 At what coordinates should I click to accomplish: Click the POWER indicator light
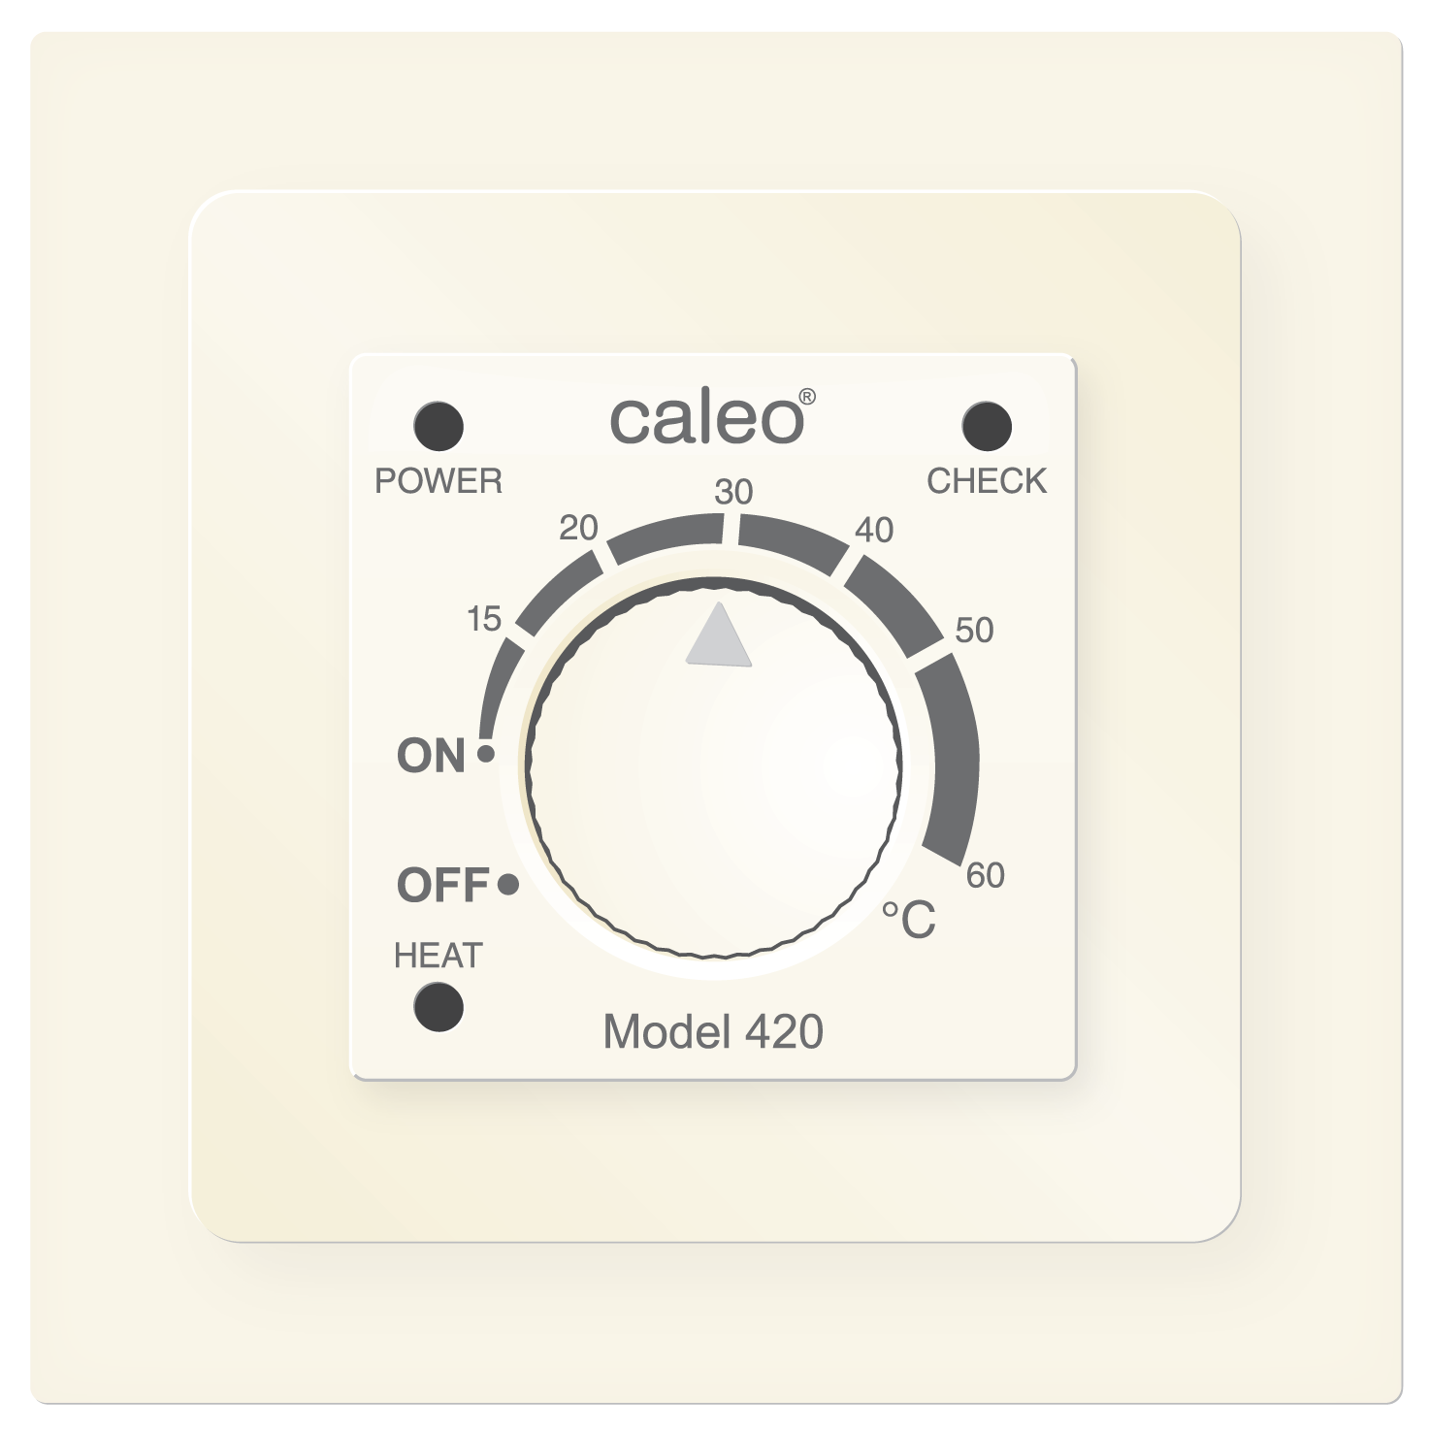(x=439, y=426)
